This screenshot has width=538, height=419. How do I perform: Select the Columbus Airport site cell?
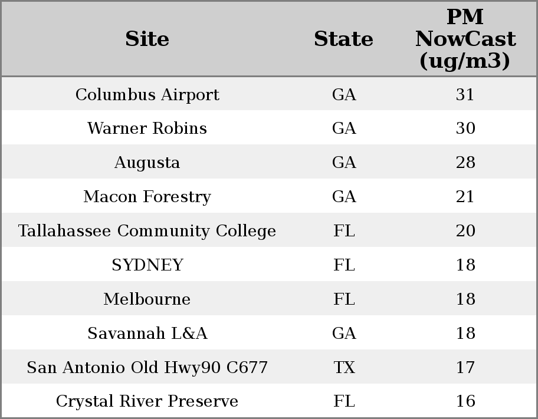pyautogui.click(x=147, y=95)
